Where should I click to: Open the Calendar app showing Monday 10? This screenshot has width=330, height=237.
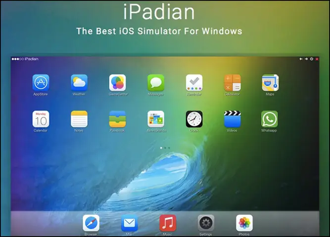pyautogui.click(x=41, y=119)
